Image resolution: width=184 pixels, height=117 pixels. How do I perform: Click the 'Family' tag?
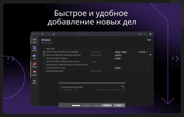point(118,68)
